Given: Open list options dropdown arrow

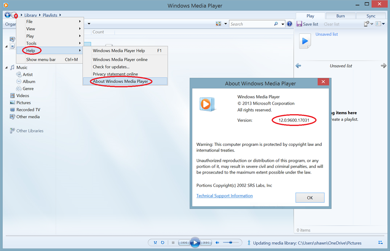Looking at the screenshot, I should coord(372,24).
